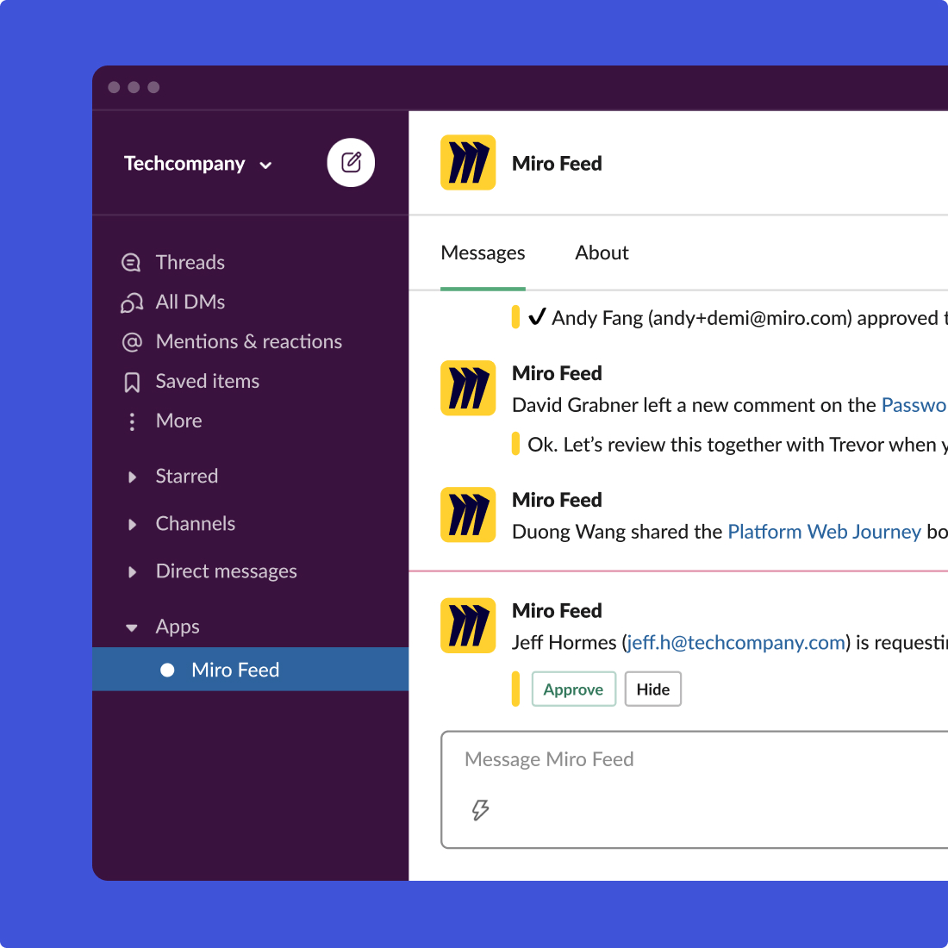The image size is (948, 948).
Task: Click the More label in the sidebar
Action: pos(179,421)
